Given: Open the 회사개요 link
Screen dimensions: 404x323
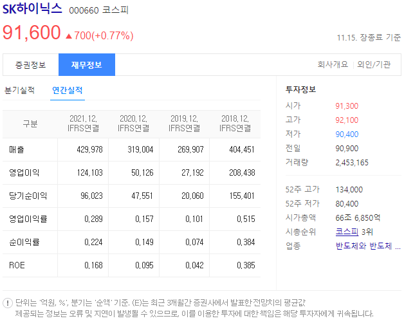Looking at the screenshot, I should pos(333,64).
